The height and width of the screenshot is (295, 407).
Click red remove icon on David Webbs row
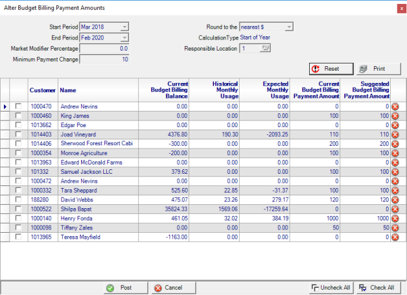tap(395, 200)
